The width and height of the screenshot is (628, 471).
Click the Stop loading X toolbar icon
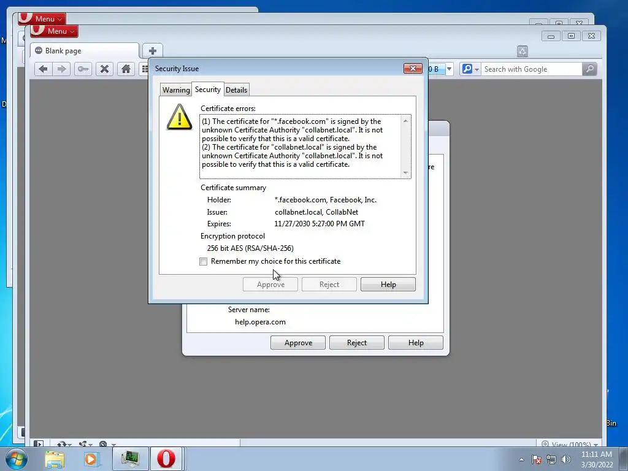(104, 69)
